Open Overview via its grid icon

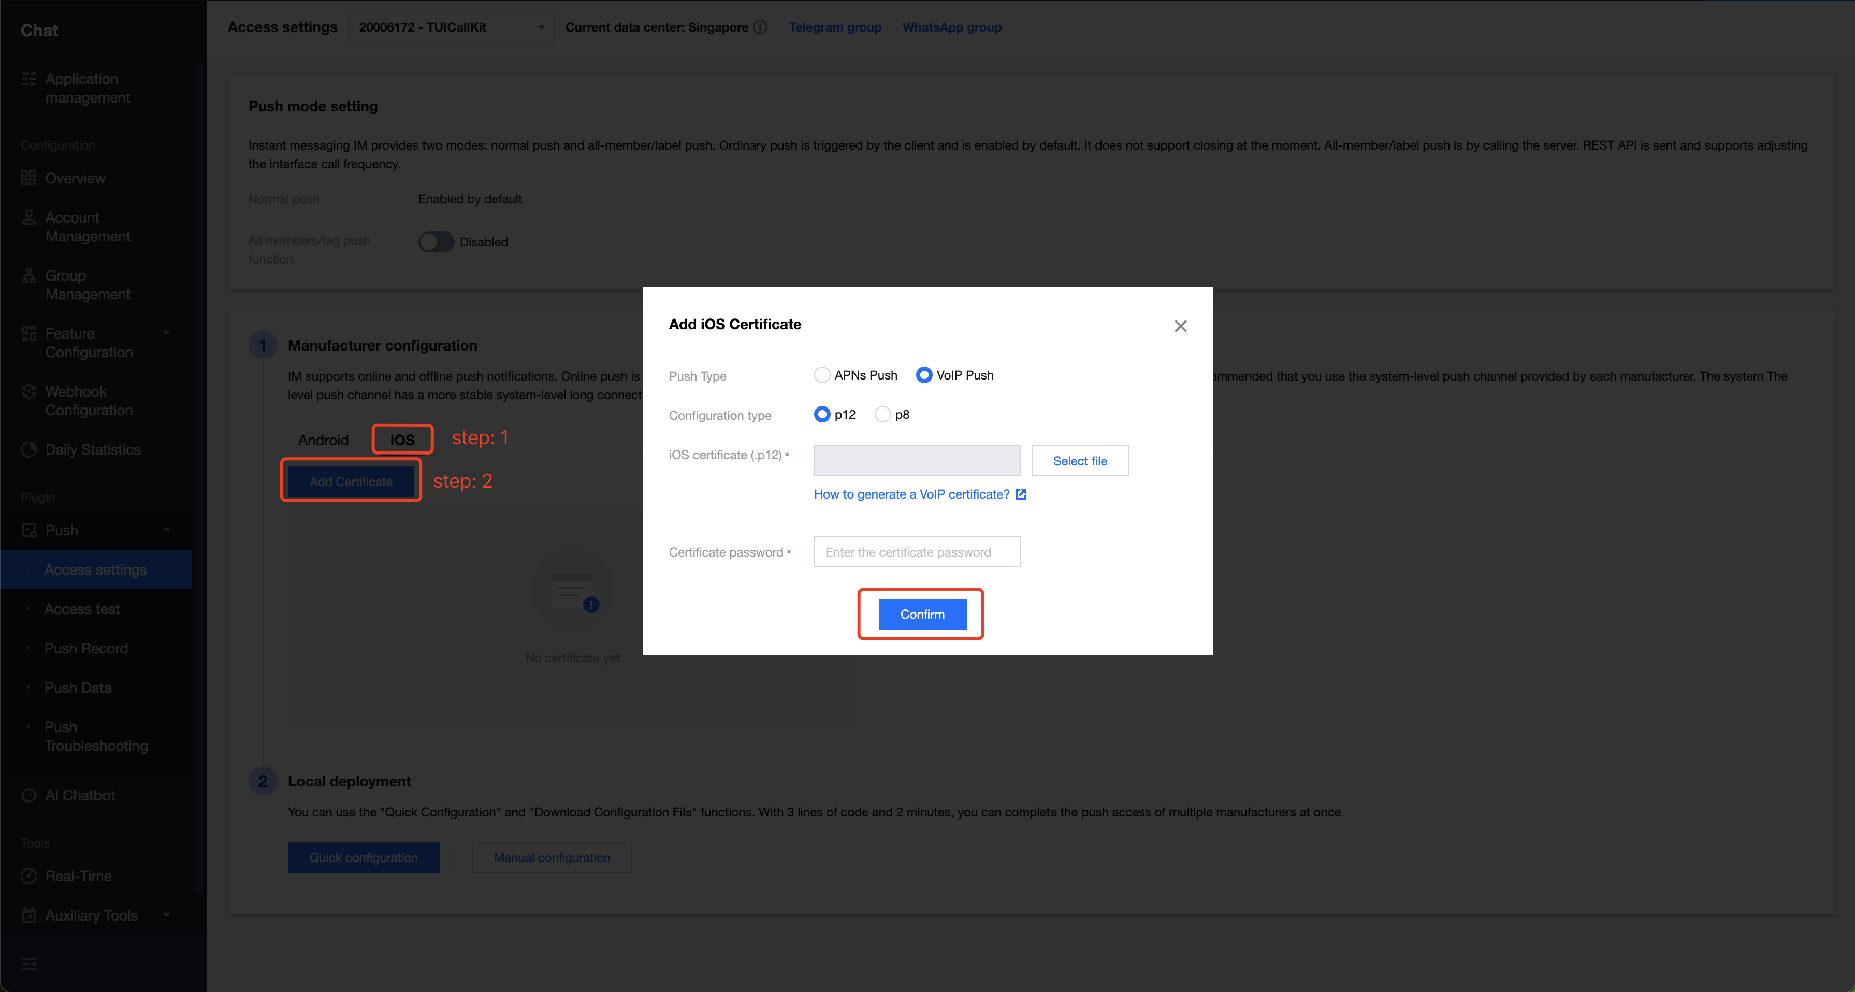(29, 178)
